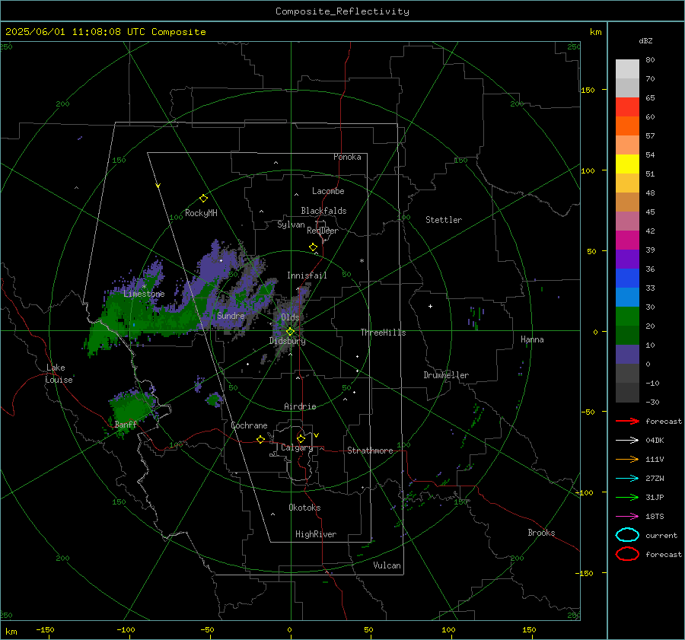This screenshot has height=640, width=685.
Task: Click the red forecast arrow legend icon
Action: point(627,421)
